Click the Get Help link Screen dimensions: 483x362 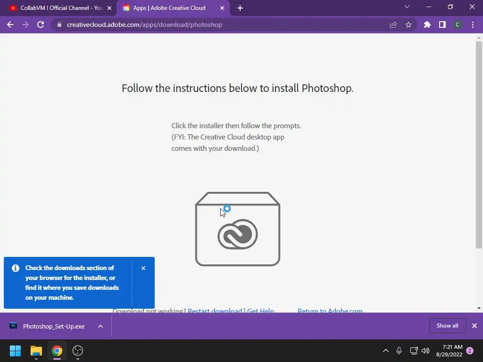[260, 310]
